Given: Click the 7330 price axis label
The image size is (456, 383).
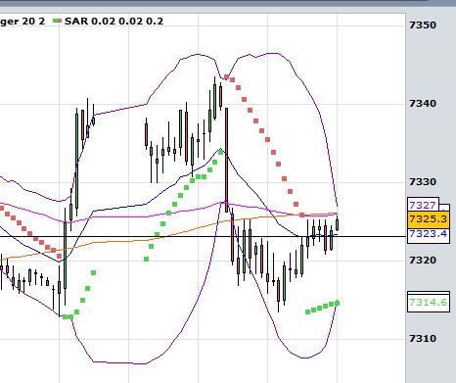Looking at the screenshot, I should pos(423,182).
